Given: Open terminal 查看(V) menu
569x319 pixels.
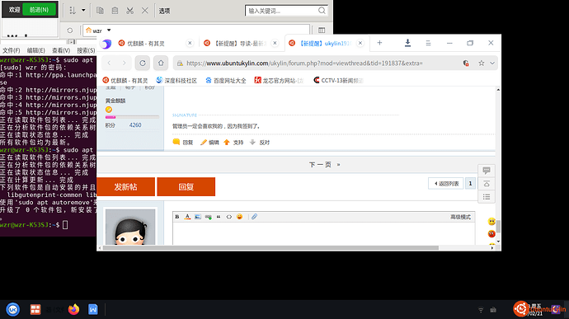Looking at the screenshot, I should [x=61, y=50].
